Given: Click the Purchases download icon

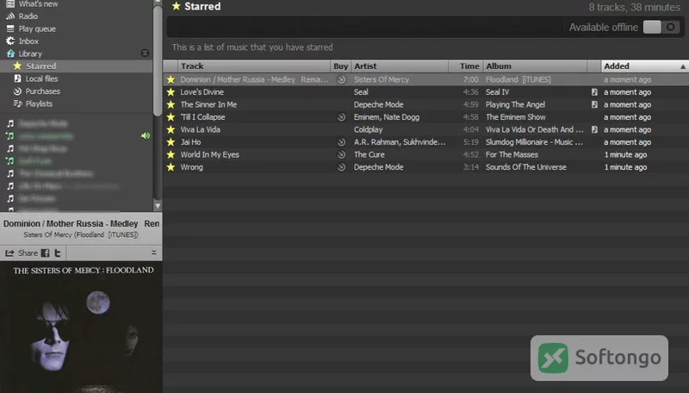Looking at the screenshot, I should tap(17, 91).
